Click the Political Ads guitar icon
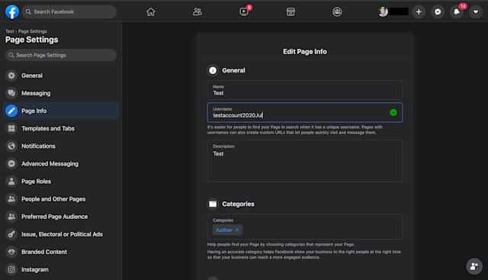488x280 pixels. (x=11, y=234)
